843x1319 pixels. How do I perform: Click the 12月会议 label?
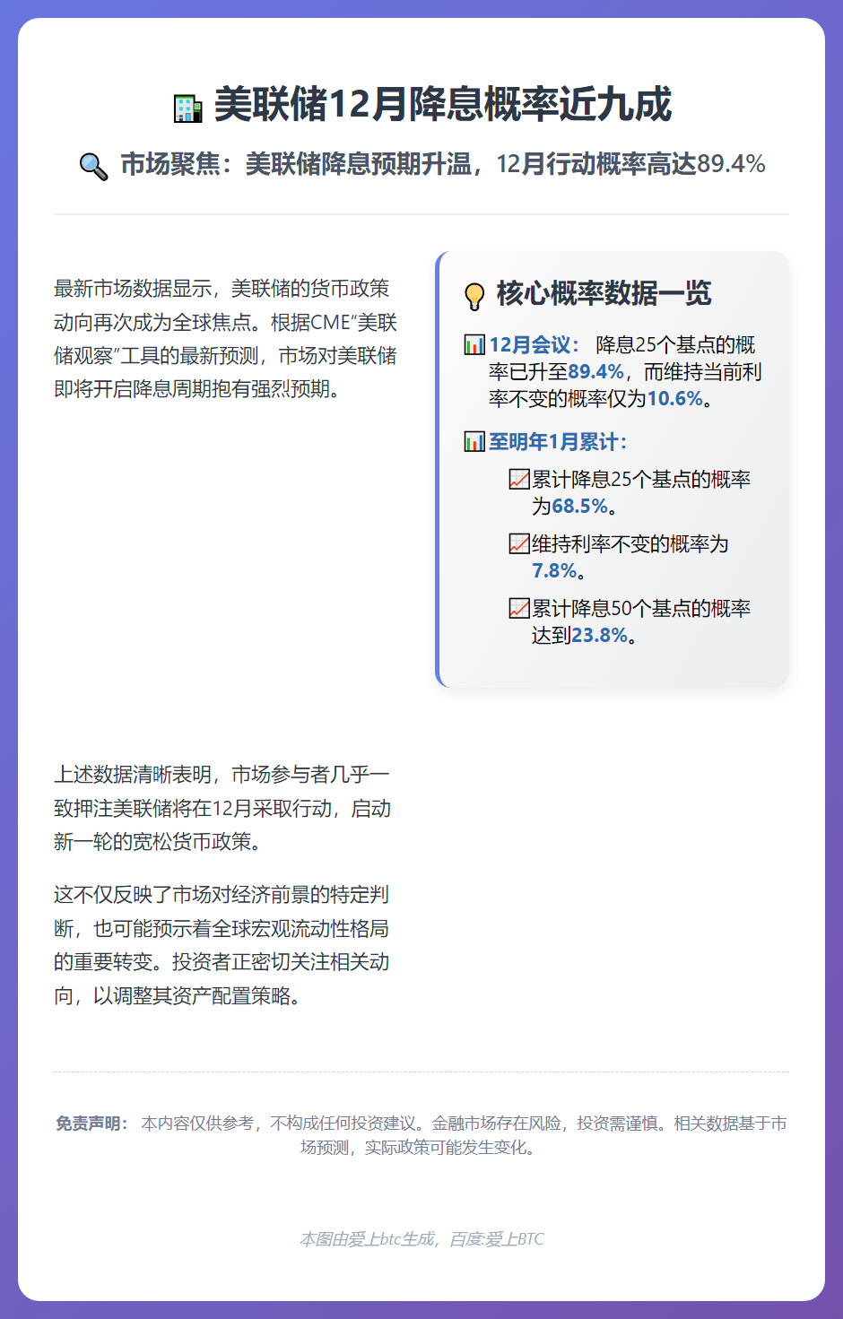535,345
